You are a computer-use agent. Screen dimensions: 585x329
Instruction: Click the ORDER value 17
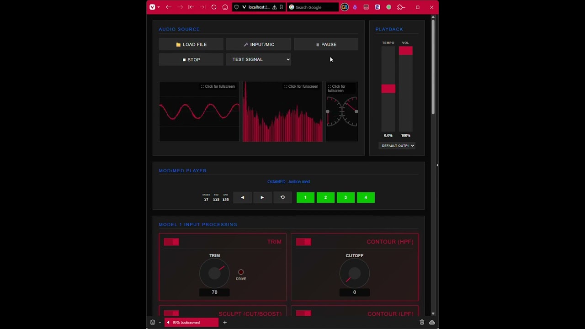(206, 199)
